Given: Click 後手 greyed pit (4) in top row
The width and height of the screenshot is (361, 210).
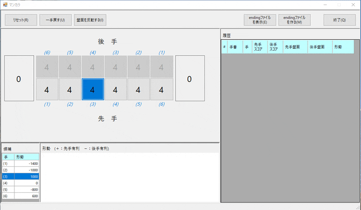Looking at the screenshot, I should pos(93,67).
